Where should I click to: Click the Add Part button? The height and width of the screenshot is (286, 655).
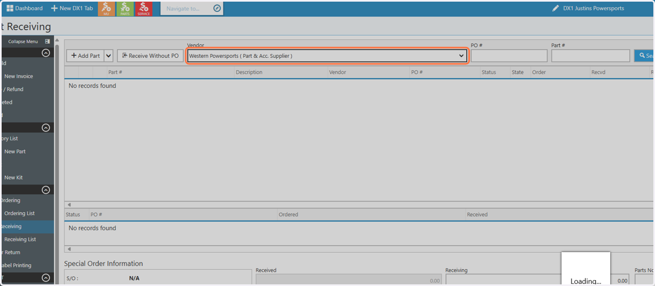tap(85, 56)
